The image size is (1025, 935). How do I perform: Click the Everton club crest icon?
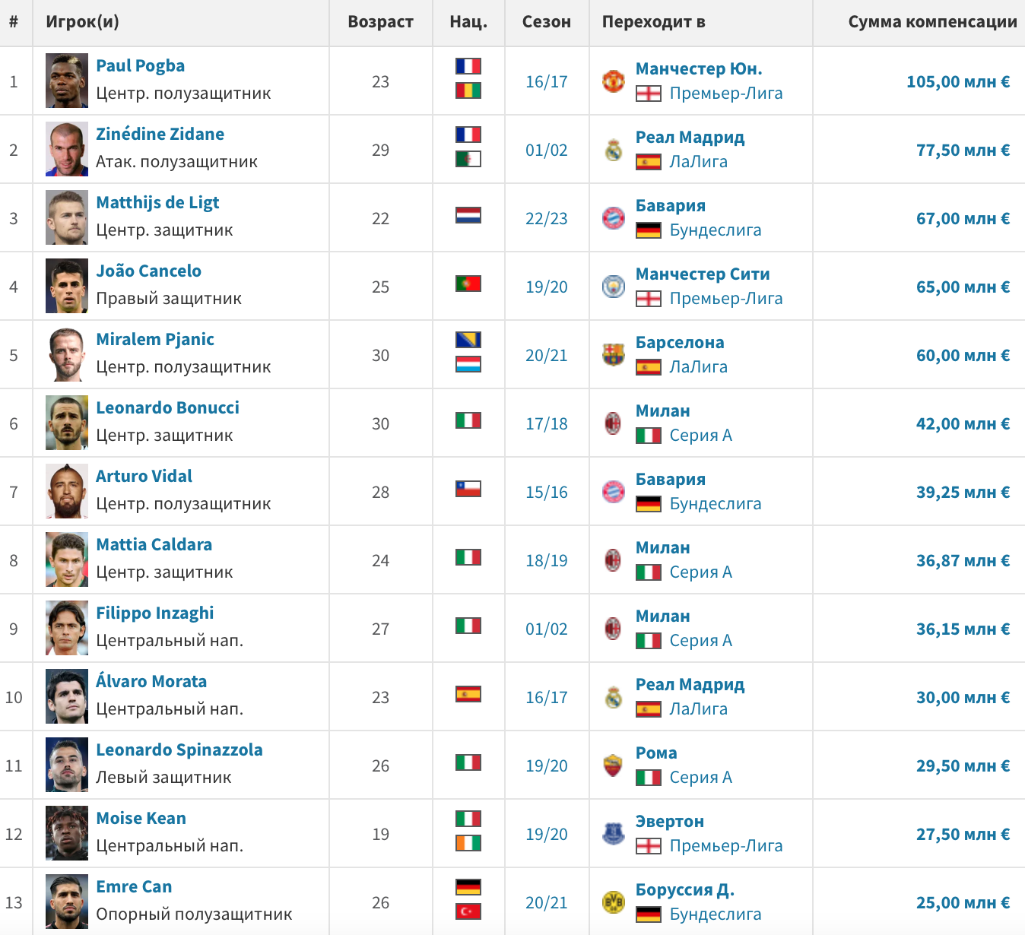click(x=613, y=834)
